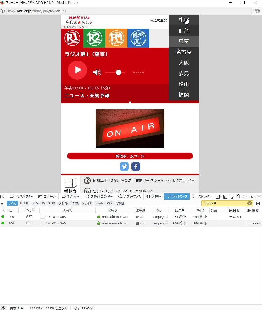The image size is (262, 310).
Task: Open the FM セッション2017 program listing
Action: pyautogui.click(x=140, y=191)
